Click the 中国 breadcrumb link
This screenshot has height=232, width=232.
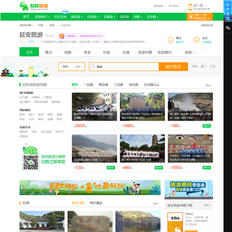(40, 25)
